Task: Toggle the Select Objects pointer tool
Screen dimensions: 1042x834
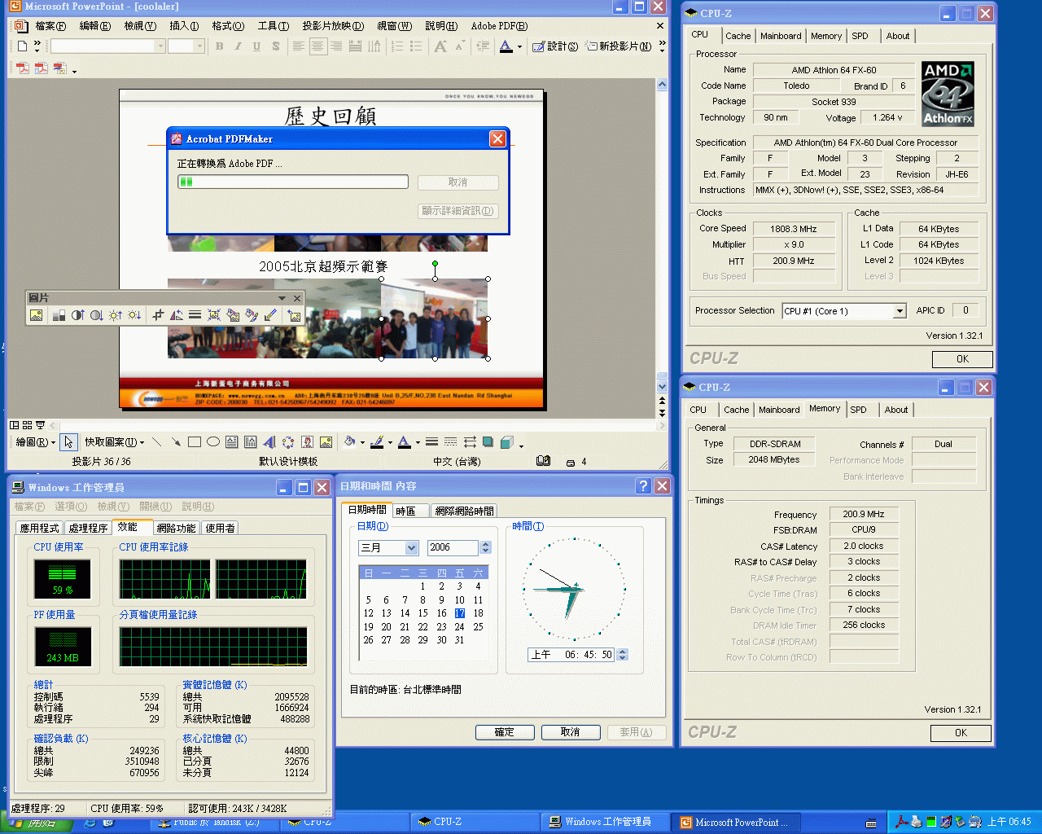Action: pos(68,442)
